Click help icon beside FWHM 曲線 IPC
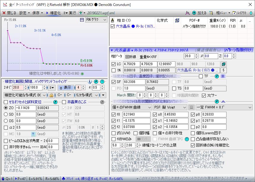255x182 pixels. (x=187, y=139)
